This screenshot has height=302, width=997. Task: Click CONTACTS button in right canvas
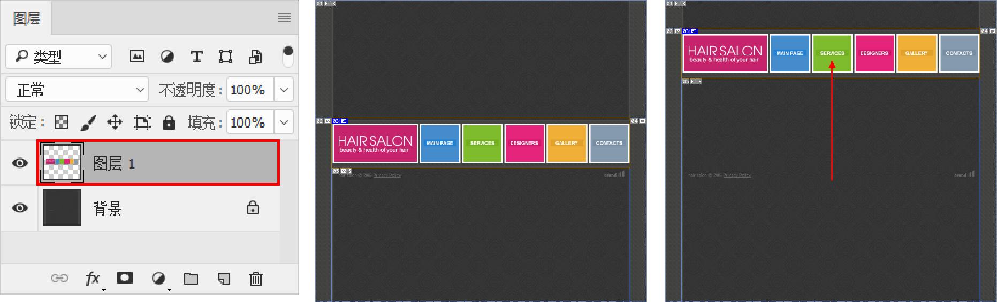(x=959, y=53)
